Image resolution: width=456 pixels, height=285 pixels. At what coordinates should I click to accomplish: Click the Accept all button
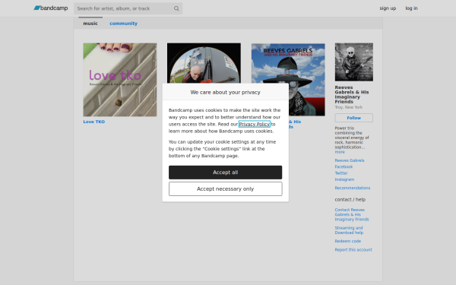point(225,173)
